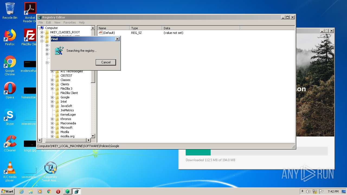Click the tree horizontal scroll left arrow

(x=40, y=140)
